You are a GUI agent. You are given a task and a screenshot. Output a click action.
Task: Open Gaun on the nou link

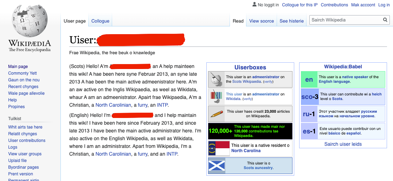pyautogui.click(x=24, y=80)
